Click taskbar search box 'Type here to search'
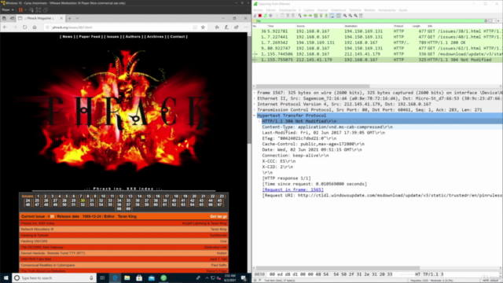Viewport: 503px width, 283px height. pyautogui.click(x=53, y=277)
